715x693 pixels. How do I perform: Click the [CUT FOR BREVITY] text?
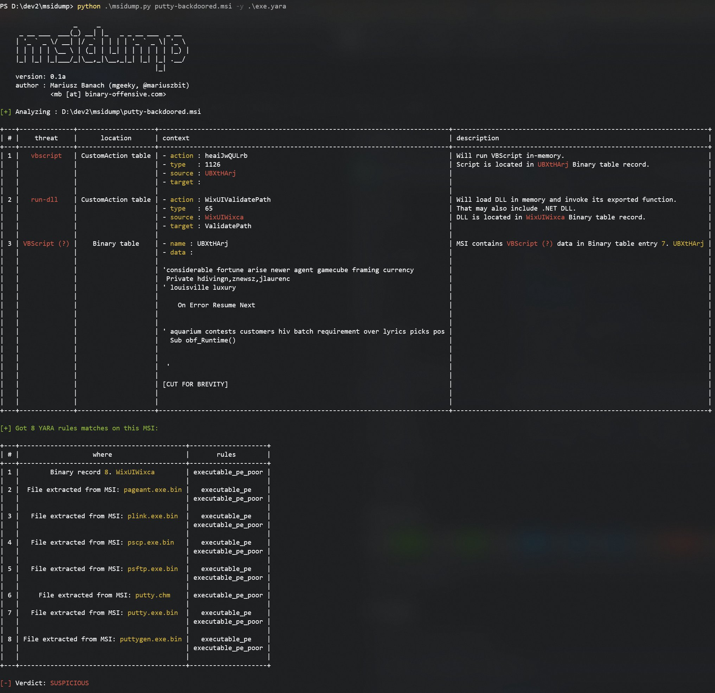(x=195, y=384)
